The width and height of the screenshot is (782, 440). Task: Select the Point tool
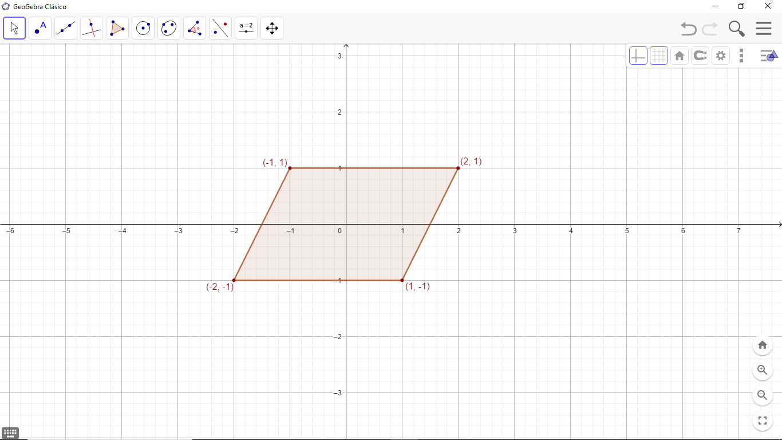pyautogui.click(x=40, y=28)
